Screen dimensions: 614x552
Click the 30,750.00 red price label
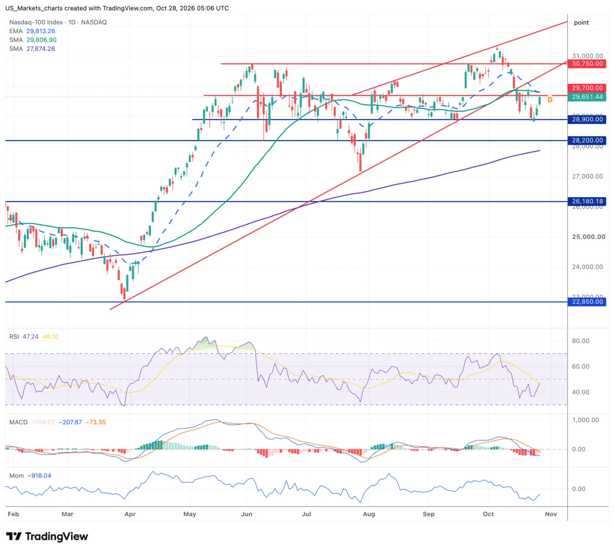587,63
